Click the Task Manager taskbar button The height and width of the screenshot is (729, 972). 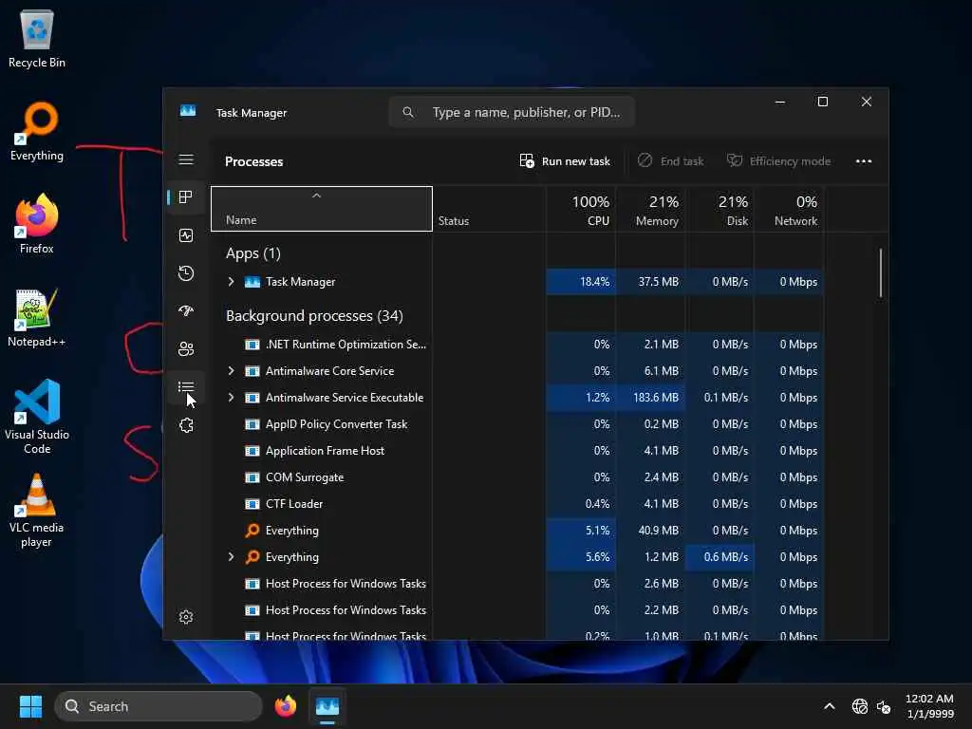[x=327, y=706]
